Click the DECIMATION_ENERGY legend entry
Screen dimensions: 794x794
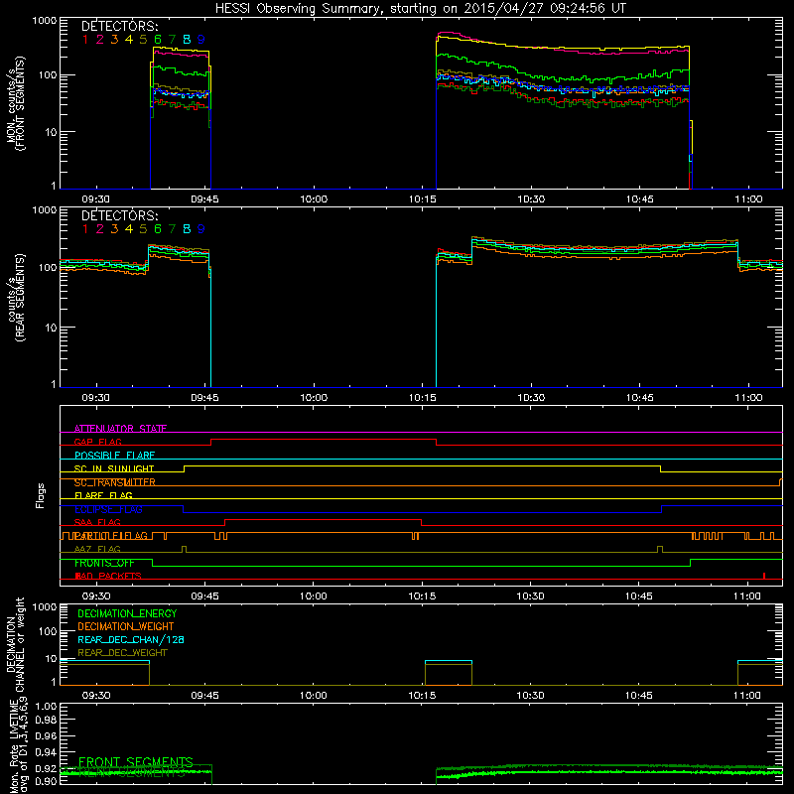click(x=127, y=613)
